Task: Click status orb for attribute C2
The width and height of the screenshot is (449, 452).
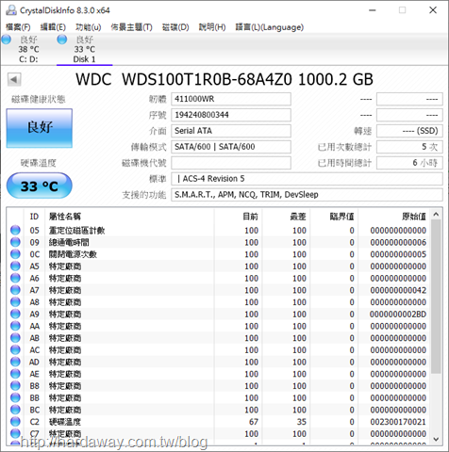Action: tap(15, 422)
